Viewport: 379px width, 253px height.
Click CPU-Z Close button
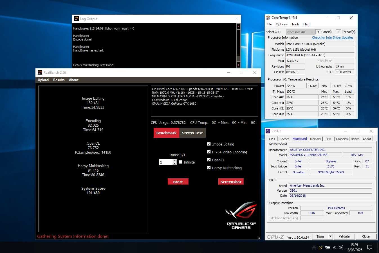366,236
